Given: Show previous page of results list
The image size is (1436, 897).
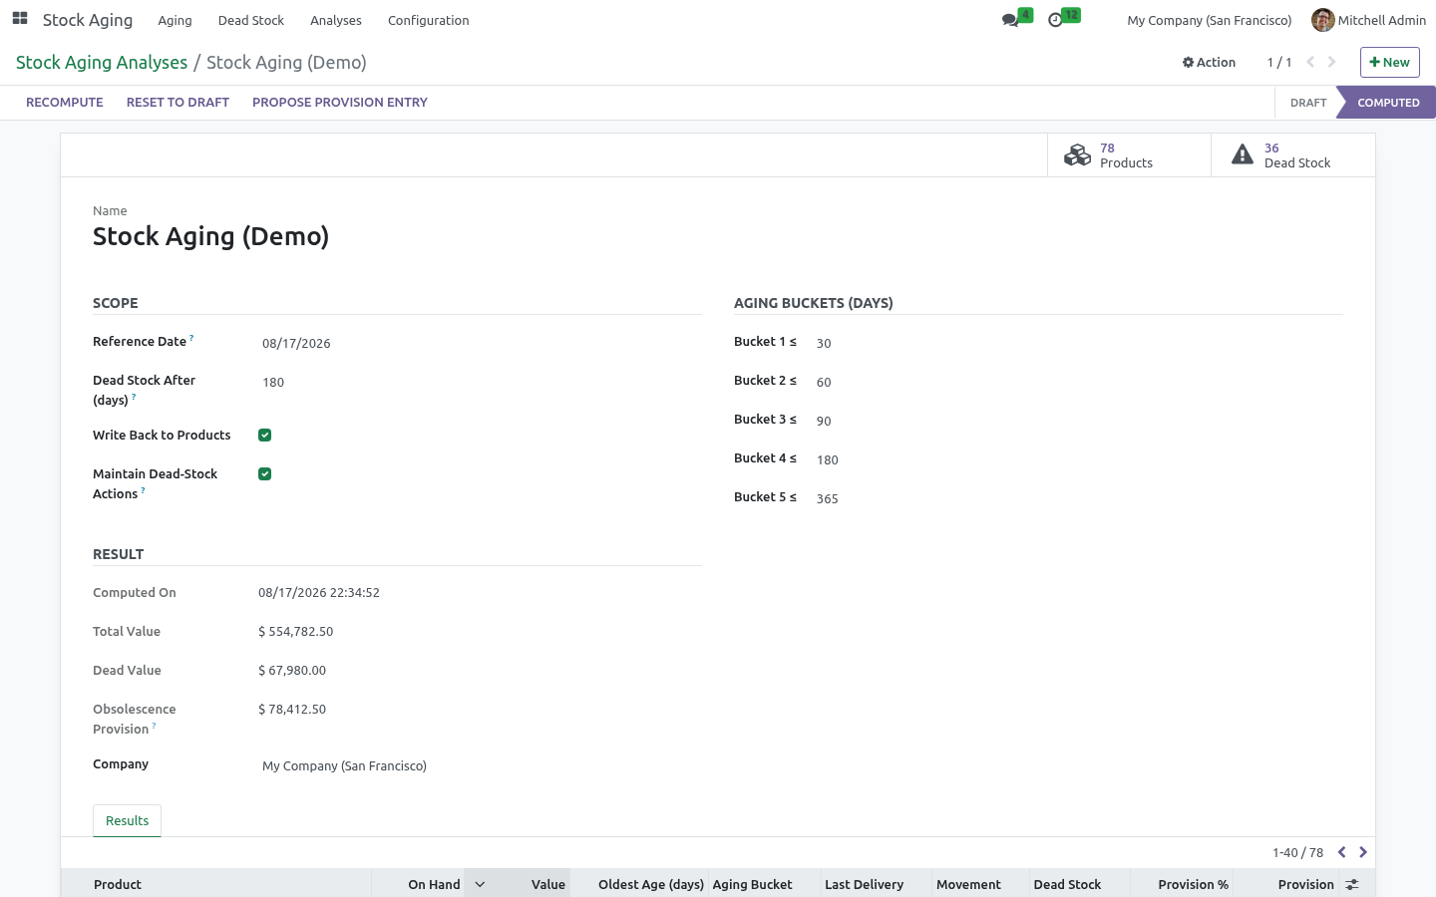Looking at the screenshot, I should pyautogui.click(x=1342, y=852).
